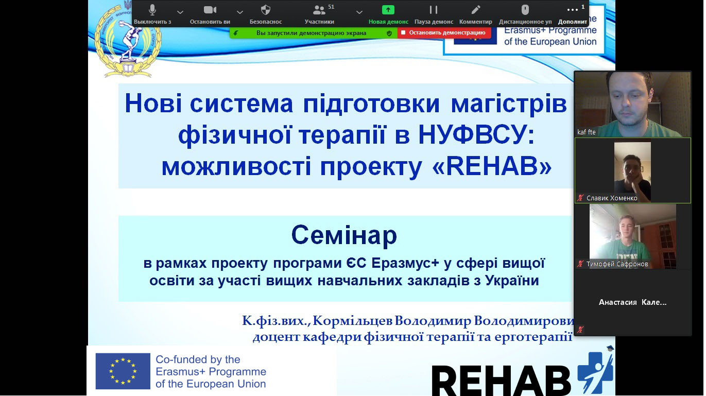Click Вы запустили демонстрацию экрана status text
706x396 pixels.
[311, 33]
